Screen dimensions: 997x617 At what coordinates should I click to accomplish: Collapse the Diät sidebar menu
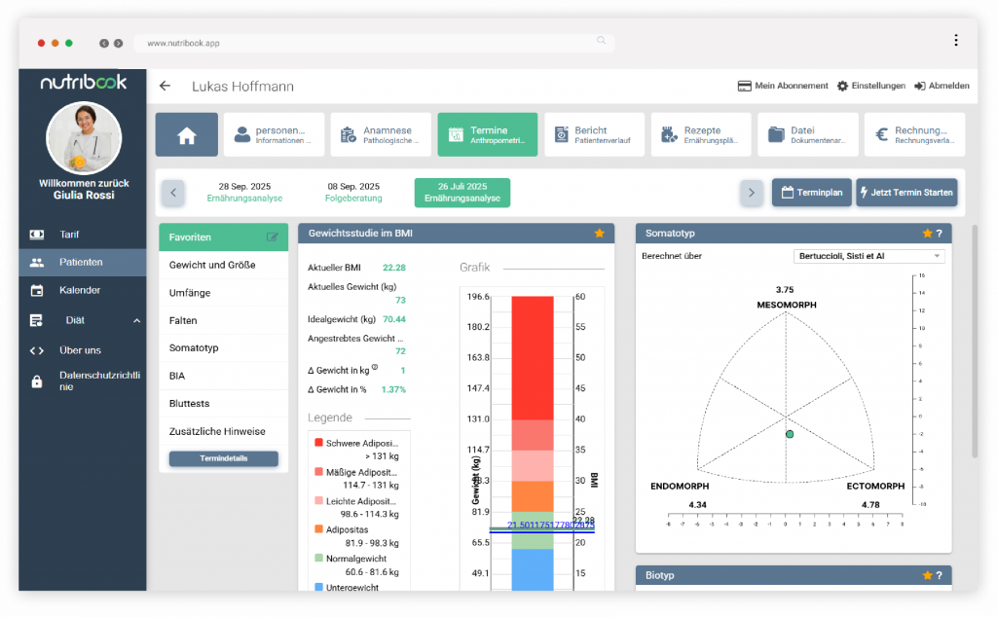click(136, 320)
